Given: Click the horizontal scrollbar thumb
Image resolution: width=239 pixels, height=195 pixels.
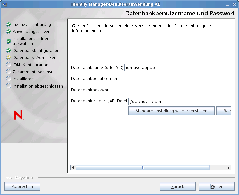Looking at the screenshot, I should click(142, 168).
